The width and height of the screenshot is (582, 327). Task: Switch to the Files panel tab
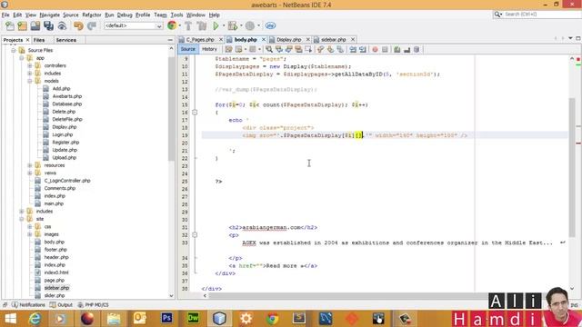39,40
